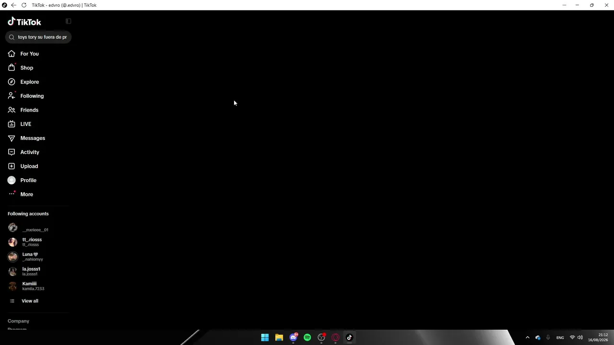Click the avatar of tt_.riosss

pyautogui.click(x=13, y=242)
